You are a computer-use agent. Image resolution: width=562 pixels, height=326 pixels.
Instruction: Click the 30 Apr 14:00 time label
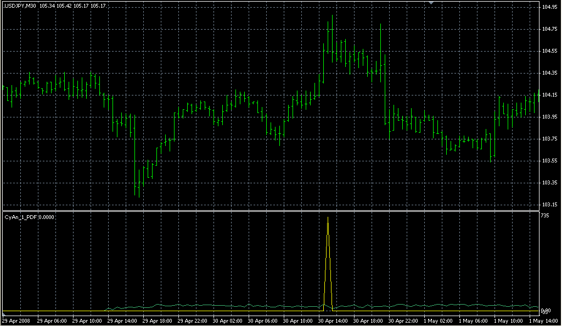pyautogui.click(x=333, y=321)
